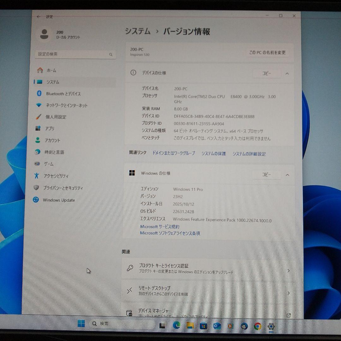Viewport: 341px width, 341px height.
Task: Click the magnifier icon in settings search
Action: pos(111,54)
